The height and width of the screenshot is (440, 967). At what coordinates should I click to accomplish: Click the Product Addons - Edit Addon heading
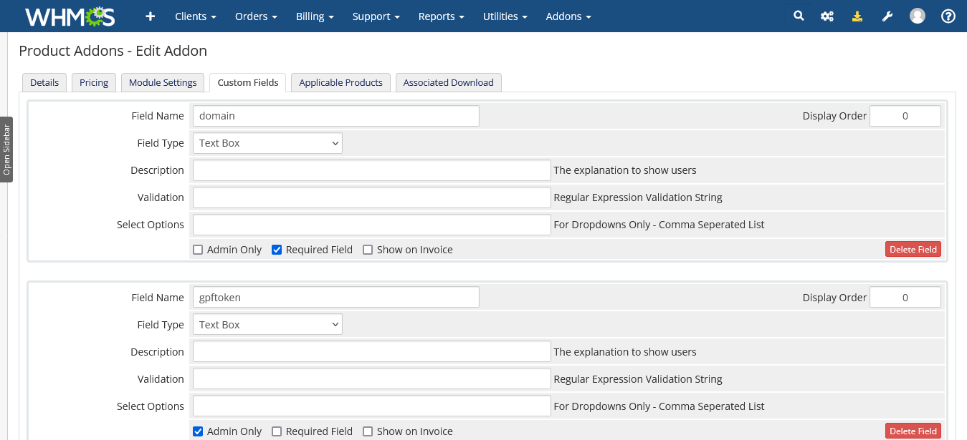tap(113, 51)
